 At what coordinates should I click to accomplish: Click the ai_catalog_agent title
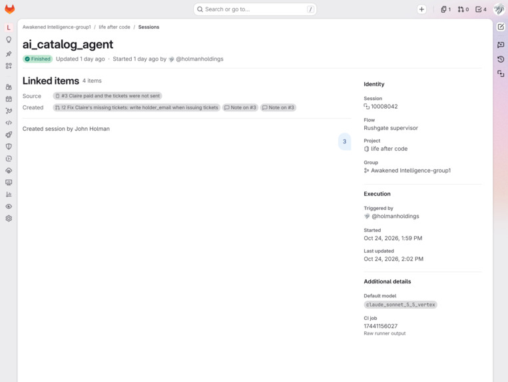[68, 45]
